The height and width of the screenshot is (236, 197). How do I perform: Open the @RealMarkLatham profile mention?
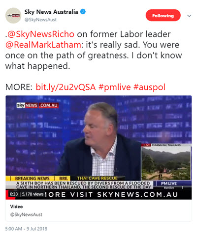point(43,45)
